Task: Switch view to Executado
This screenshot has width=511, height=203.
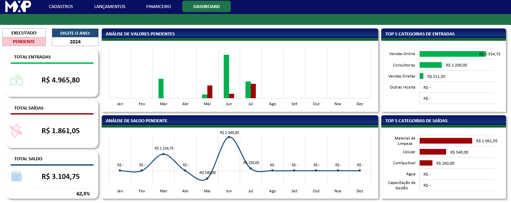Action: click(x=24, y=33)
